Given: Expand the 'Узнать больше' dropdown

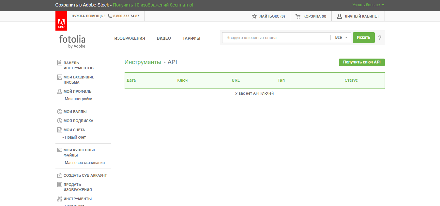Looking at the screenshot, I should coord(368,5).
